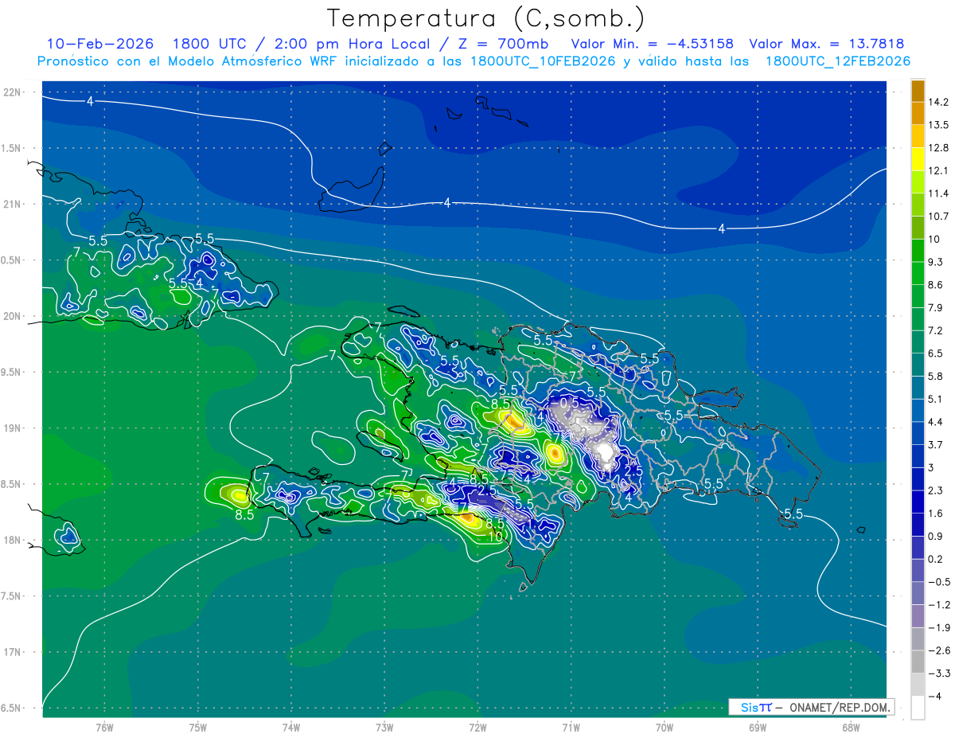The width and height of the screenshot is (955, 738).
Task: Click legend value '7.2'
Action: (x=934, y=330)
